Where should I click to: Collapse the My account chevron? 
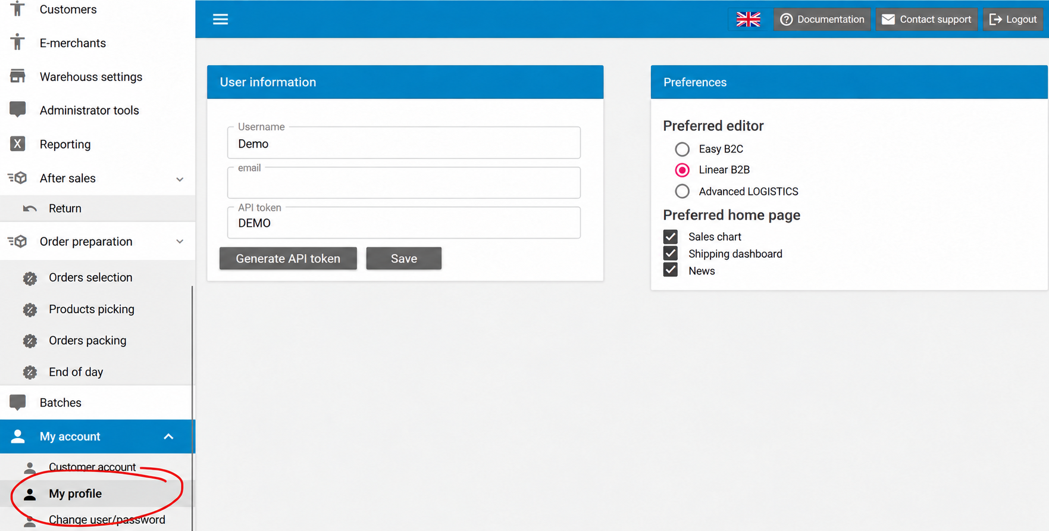[x=168, y=436]
